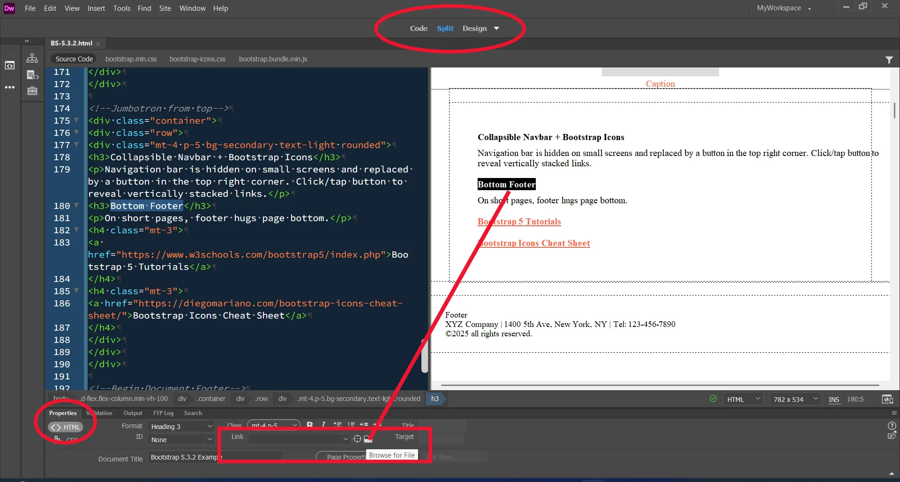This screenshot has width=900, height=482.
Task: Open the MyWorkspace workspace dropdown
Action: pyautogui.click(x=783, y=8)
